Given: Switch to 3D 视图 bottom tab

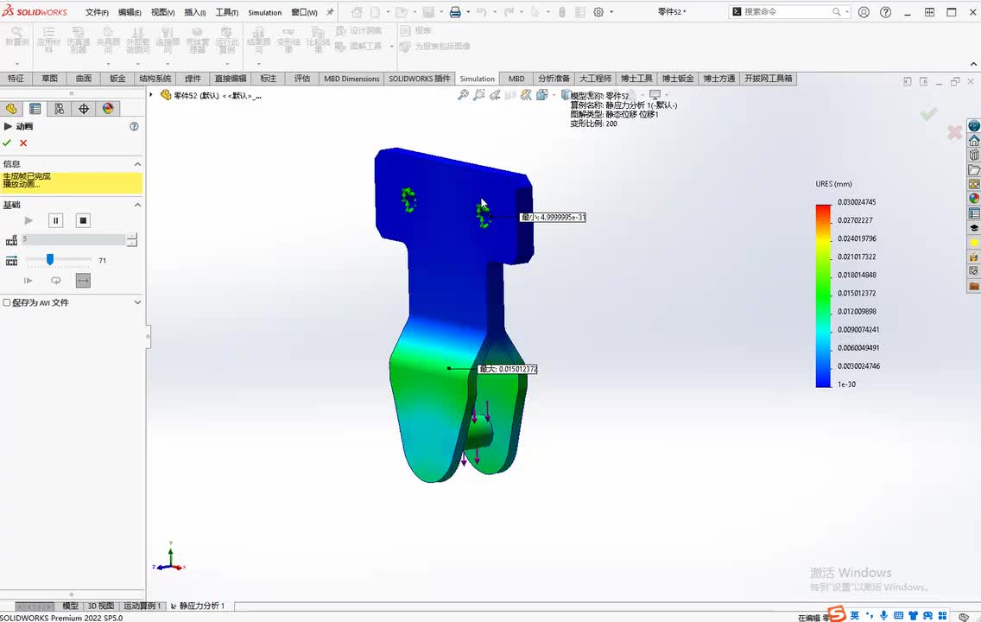Looking at the screenshot, I should pyautogui.click(x=100, y=606).
